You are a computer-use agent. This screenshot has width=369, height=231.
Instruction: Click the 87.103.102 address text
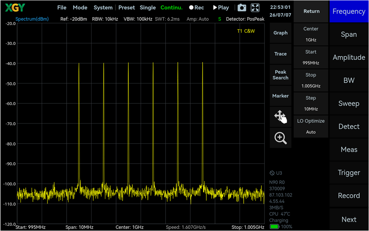pyautogui.click(x=281, y=195)
